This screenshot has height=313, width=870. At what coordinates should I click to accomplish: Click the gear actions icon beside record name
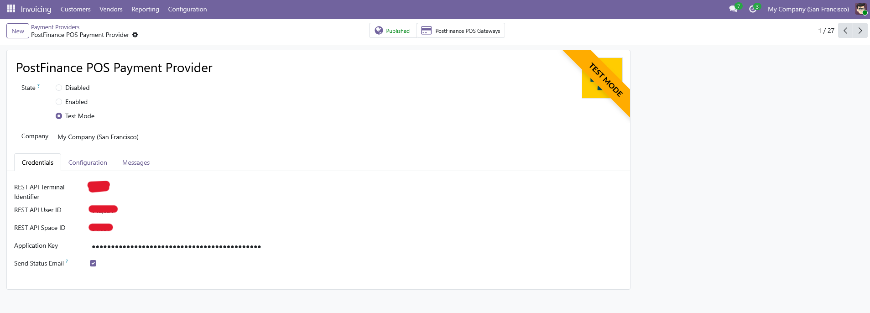135,35
